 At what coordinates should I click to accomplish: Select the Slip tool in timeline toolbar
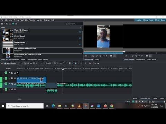34,63
